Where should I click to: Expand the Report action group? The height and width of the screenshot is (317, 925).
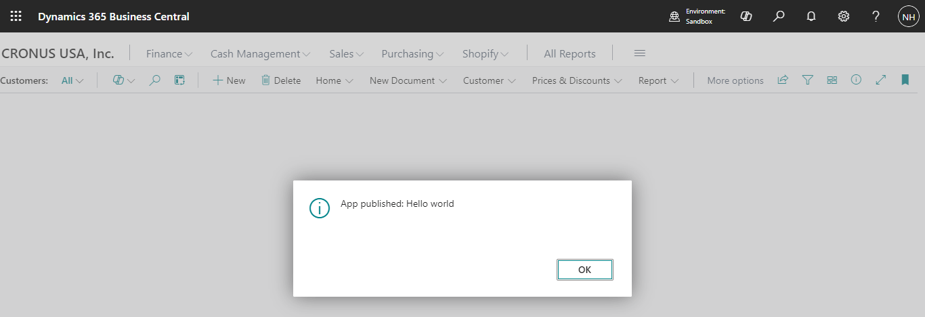(658, 80)
